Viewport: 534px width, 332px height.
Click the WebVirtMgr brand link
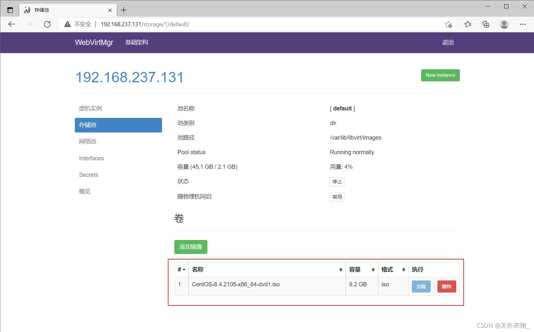coord(94,42)
